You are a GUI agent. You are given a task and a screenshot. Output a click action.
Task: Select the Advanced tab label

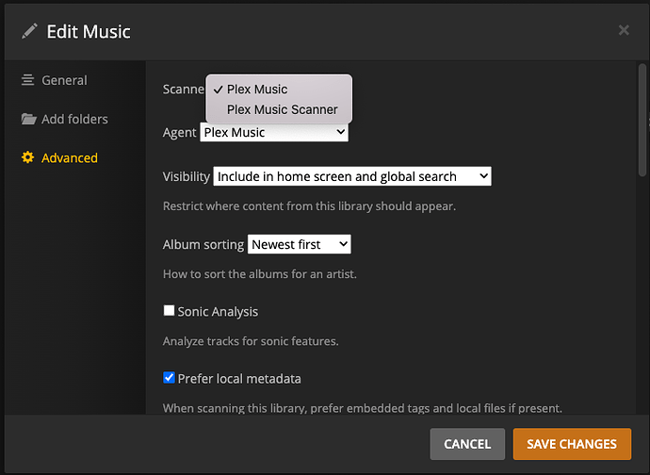click(70, 158)
